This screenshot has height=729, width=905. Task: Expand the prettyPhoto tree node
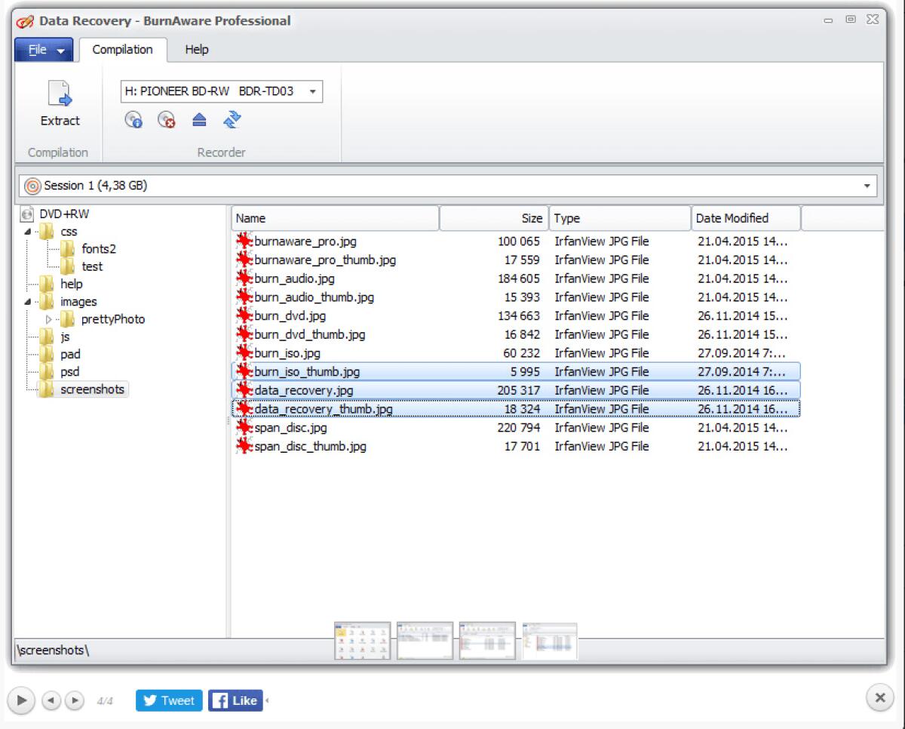pyautogui.click(x=48, y=319)
